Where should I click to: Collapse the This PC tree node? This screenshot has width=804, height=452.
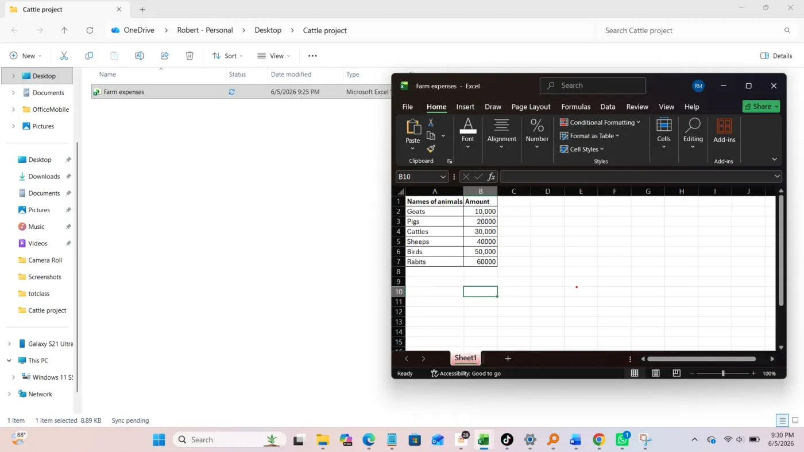click(9, 361)
